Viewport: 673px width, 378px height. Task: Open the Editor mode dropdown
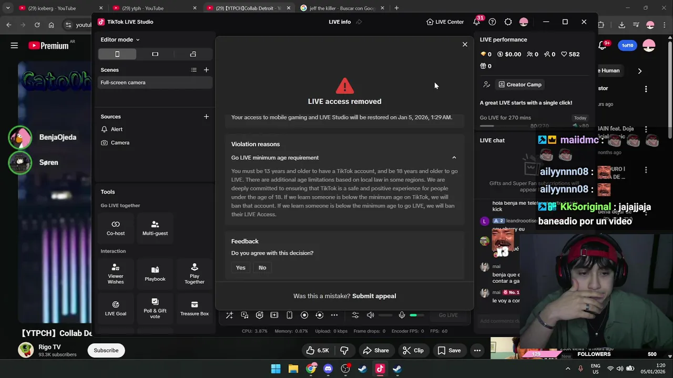coord(120,39)
